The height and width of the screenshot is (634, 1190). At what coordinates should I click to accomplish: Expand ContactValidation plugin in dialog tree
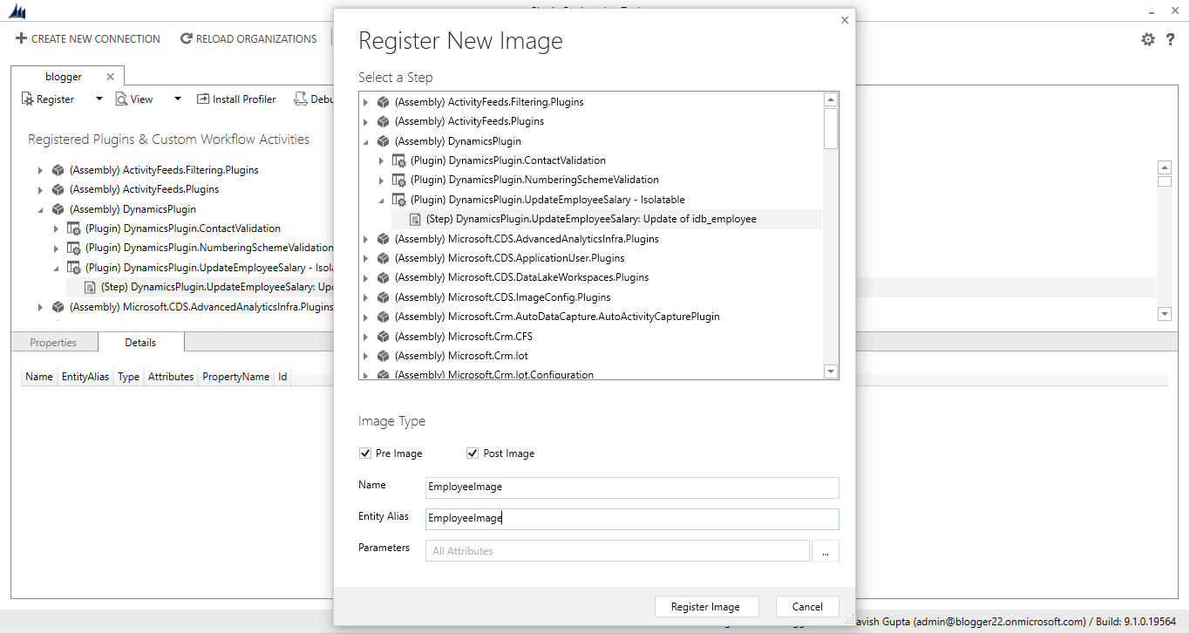[x=382, y=160]
